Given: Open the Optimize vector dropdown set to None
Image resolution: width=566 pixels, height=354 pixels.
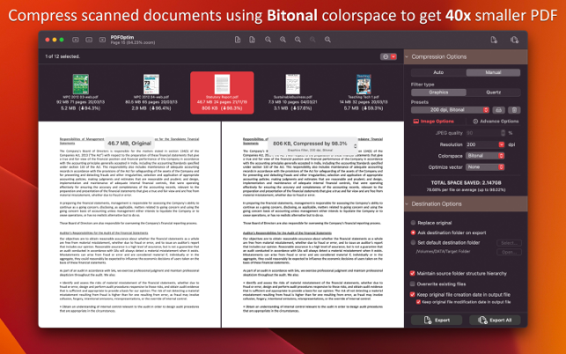Looking at the screenshot, I should point(485,167).
